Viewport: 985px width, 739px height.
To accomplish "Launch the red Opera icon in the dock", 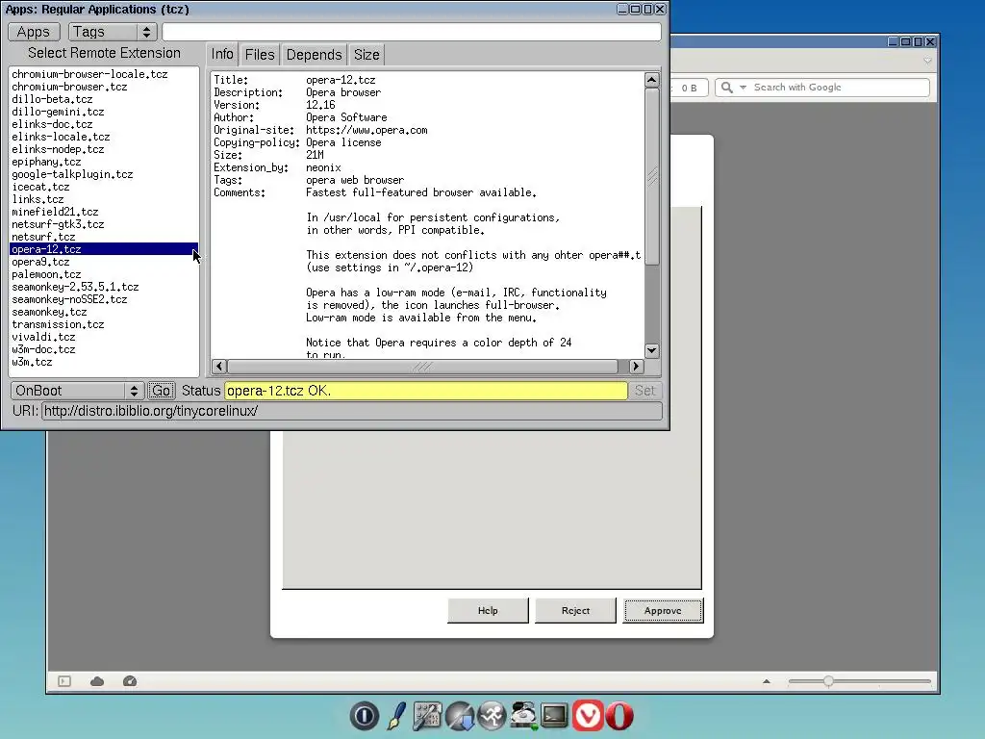I will (619, 716).
